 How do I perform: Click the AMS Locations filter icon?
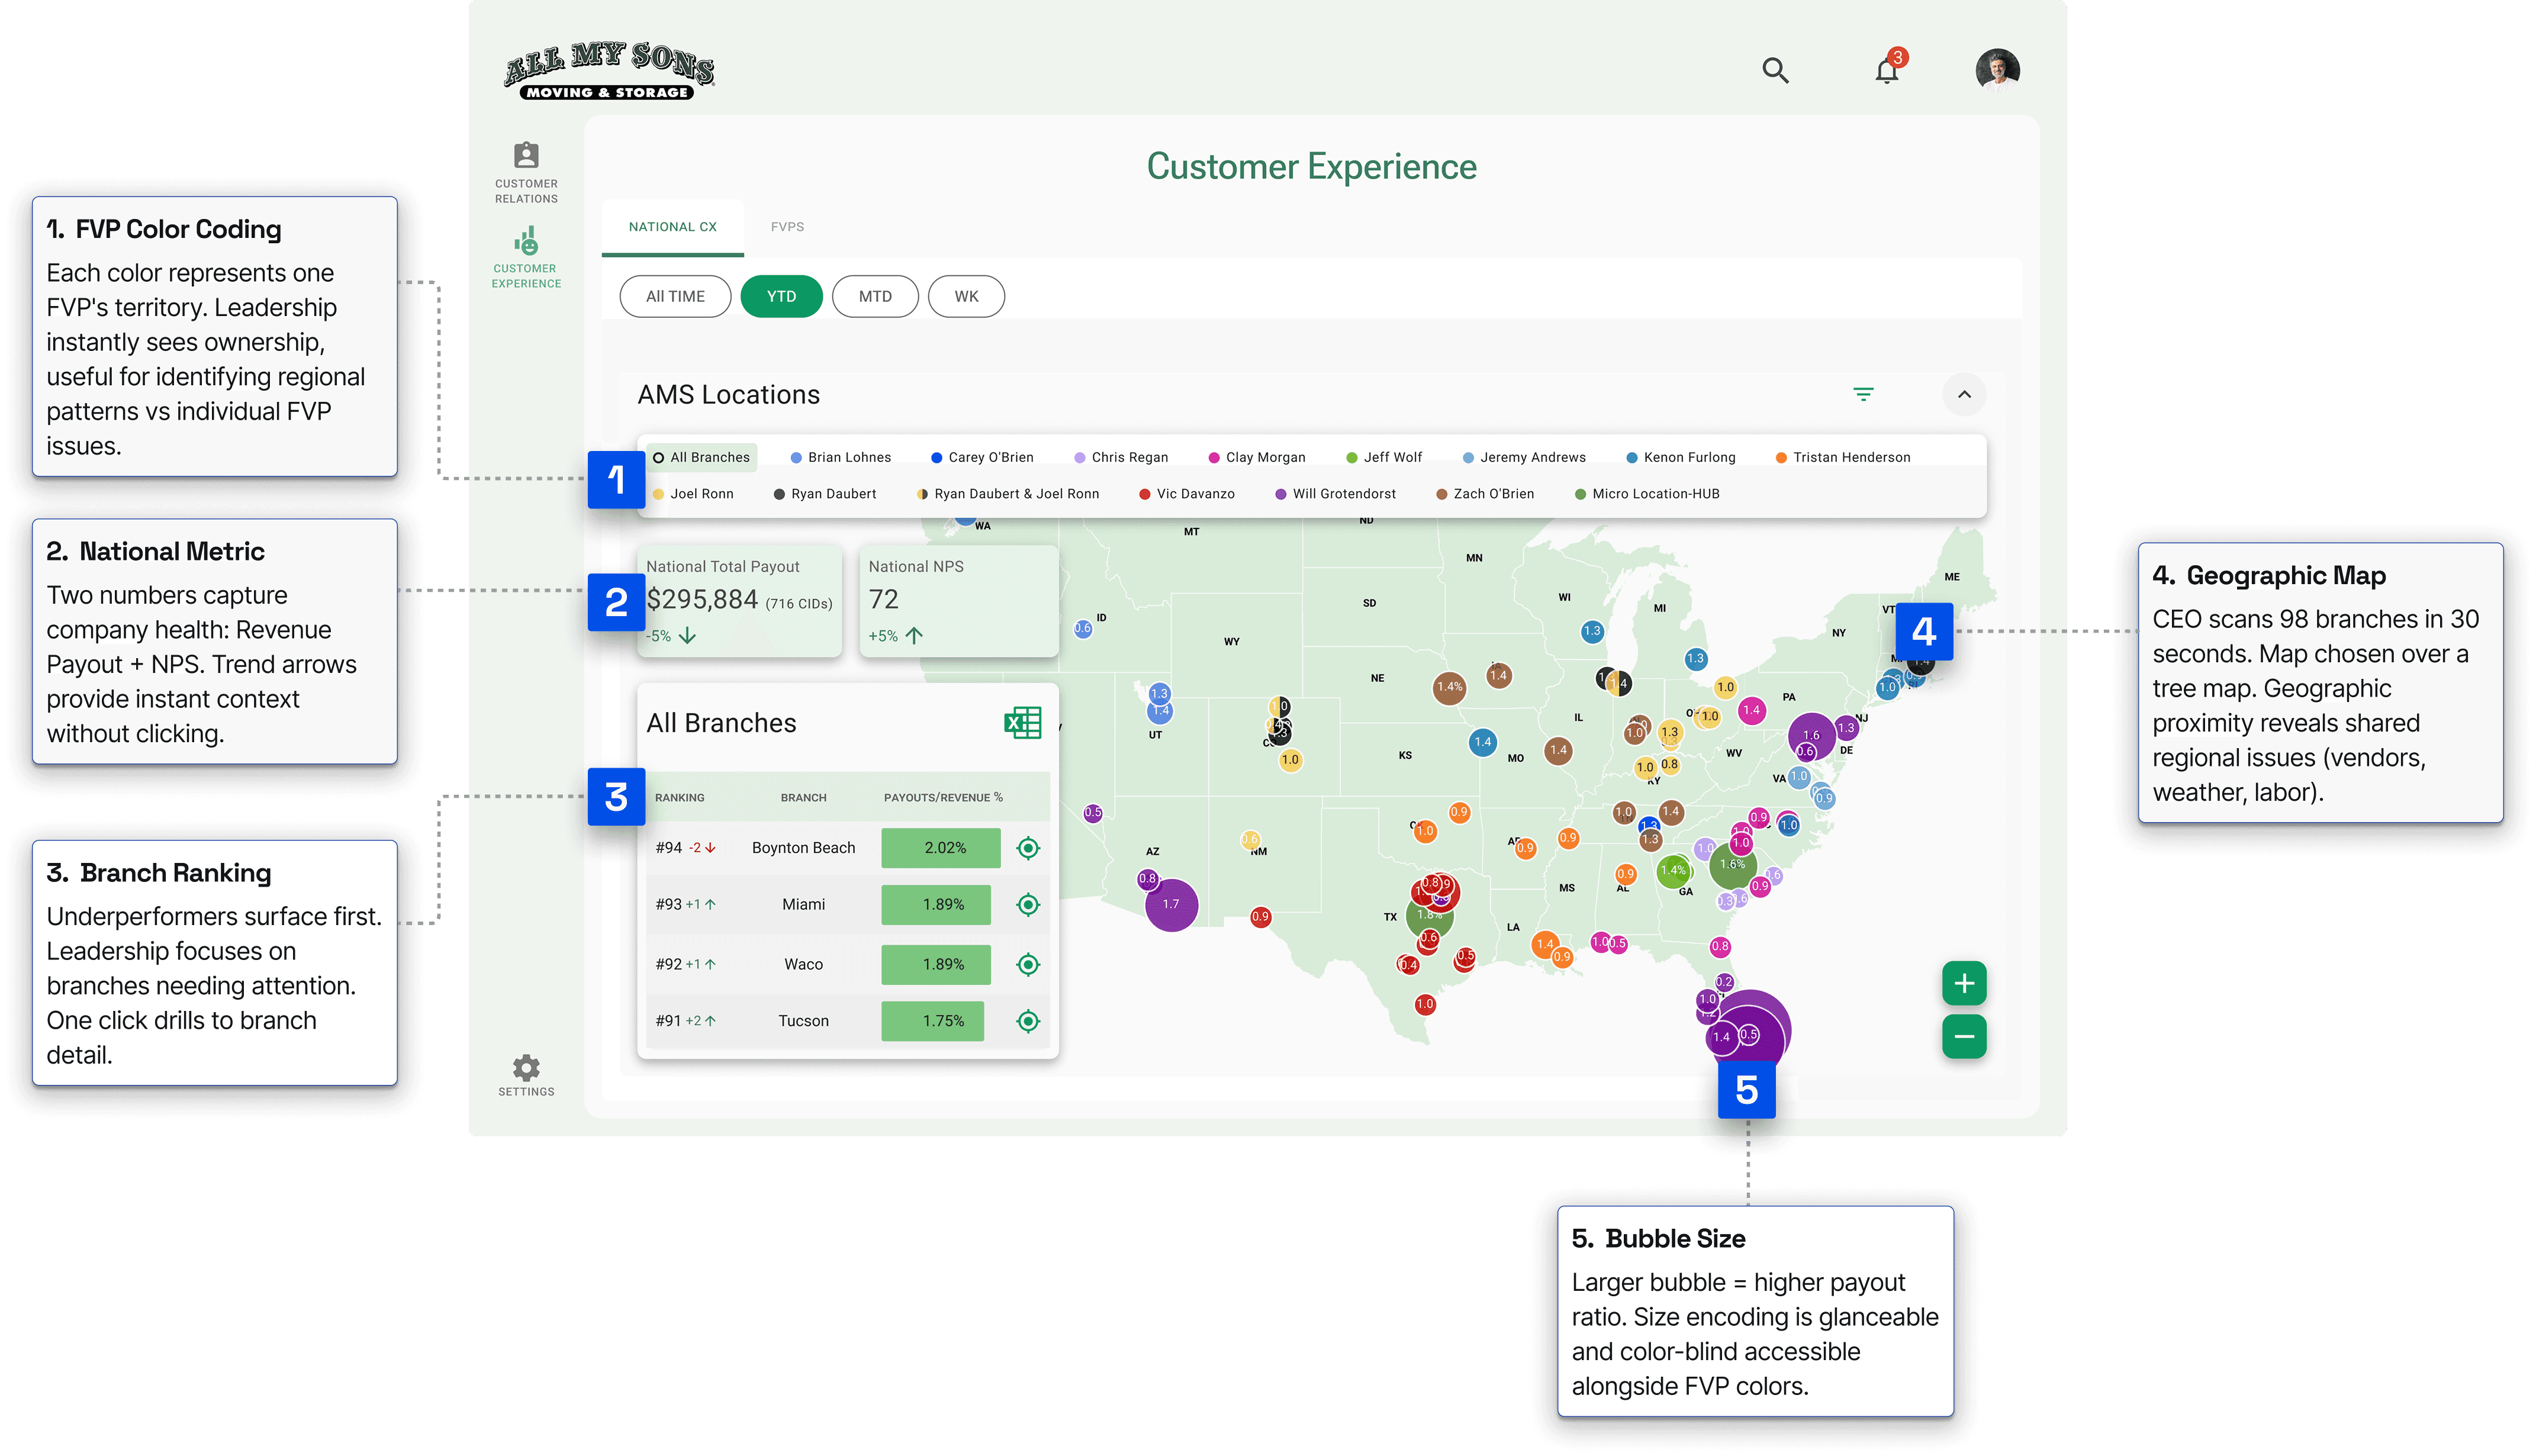(x=1863, y=394)
